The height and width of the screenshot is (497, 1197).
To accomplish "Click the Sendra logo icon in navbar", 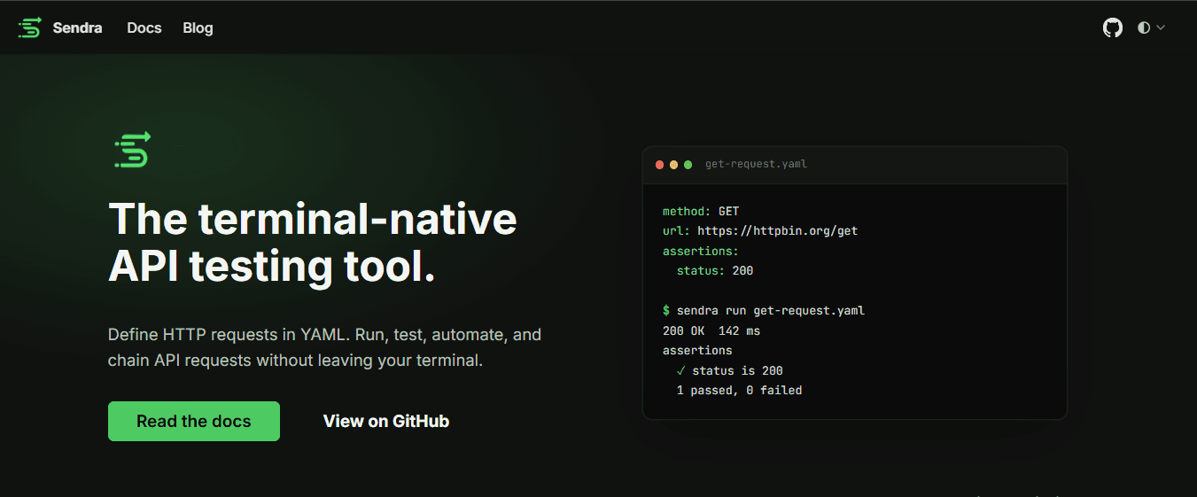I will pyautogui.click(x=29, y=27).
